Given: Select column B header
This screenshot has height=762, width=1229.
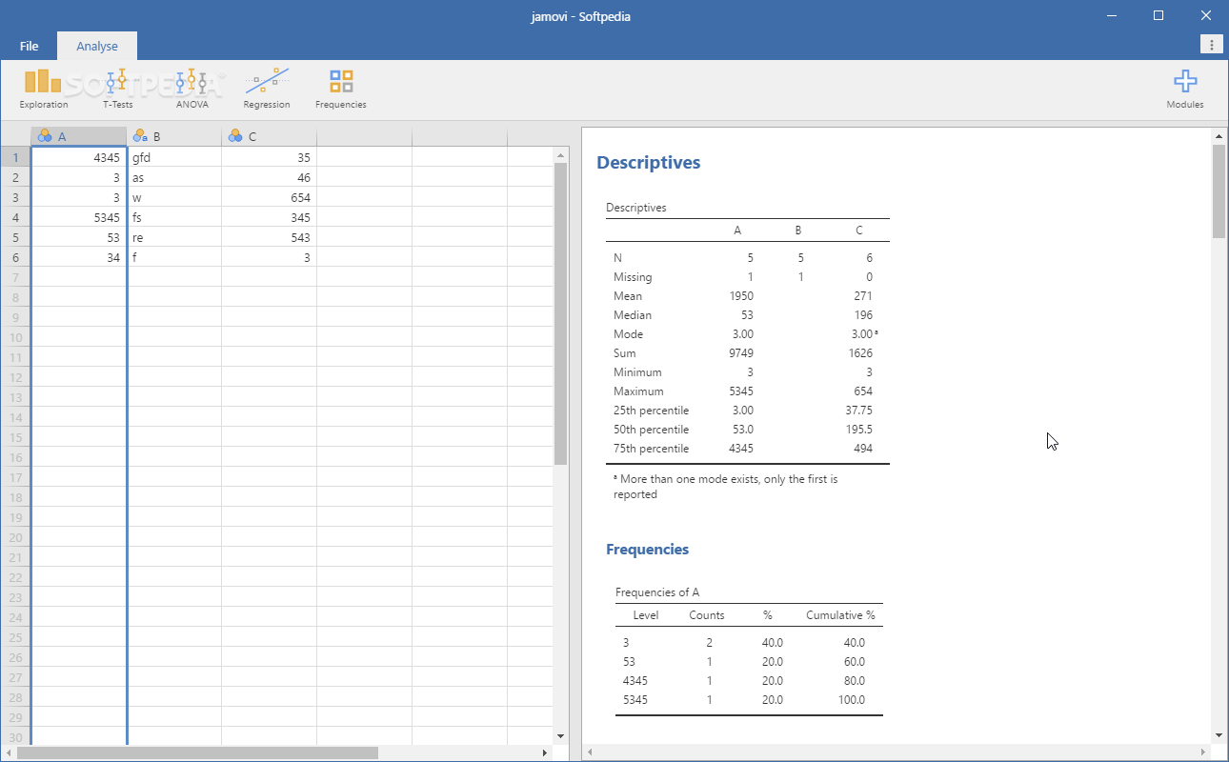Looking at the screenshot, I should [174, 136].
